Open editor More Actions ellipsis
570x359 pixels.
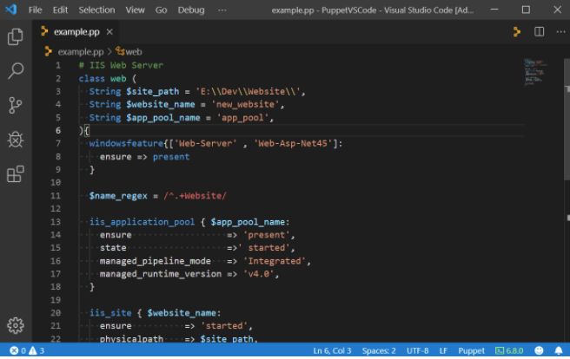click(x=560, y=32)
